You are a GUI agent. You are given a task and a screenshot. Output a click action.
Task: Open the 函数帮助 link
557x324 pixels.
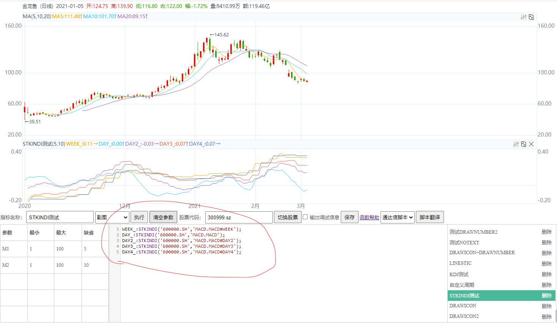coord(369,217)
